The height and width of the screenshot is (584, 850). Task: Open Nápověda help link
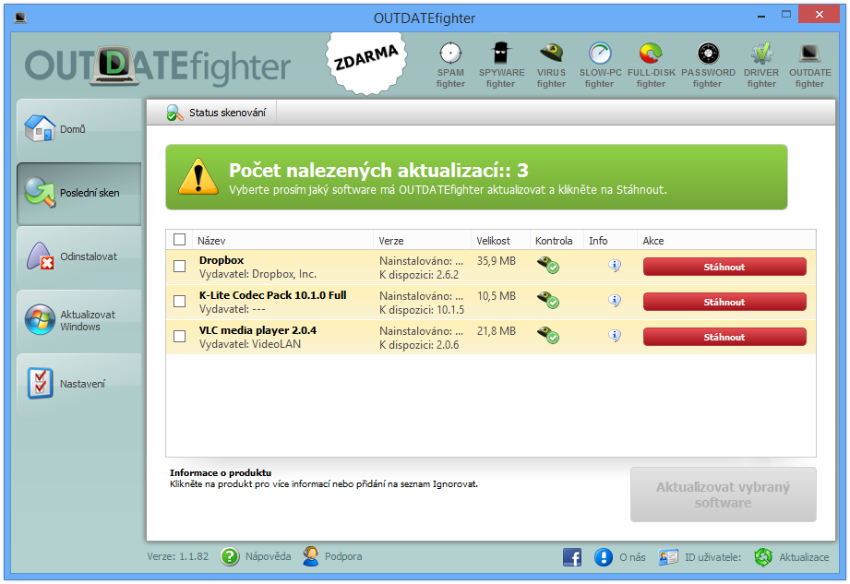[x=268, y=556]
